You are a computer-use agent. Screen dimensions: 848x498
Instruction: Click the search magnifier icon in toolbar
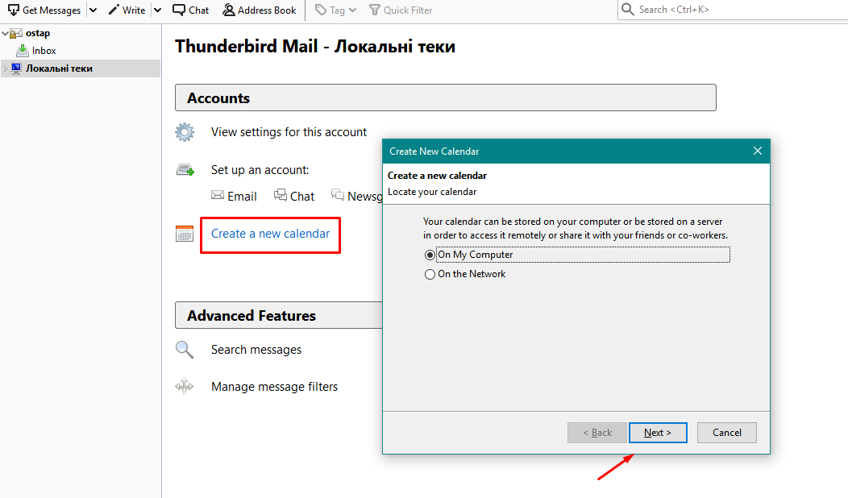(x=628, y=10)
